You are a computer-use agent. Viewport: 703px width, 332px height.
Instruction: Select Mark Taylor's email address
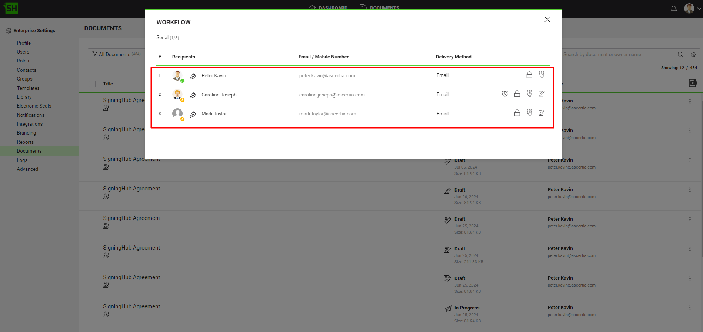pos(327,114)
